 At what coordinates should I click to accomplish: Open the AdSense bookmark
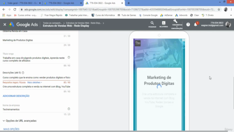pyautogui.click(x=166, y=15)
